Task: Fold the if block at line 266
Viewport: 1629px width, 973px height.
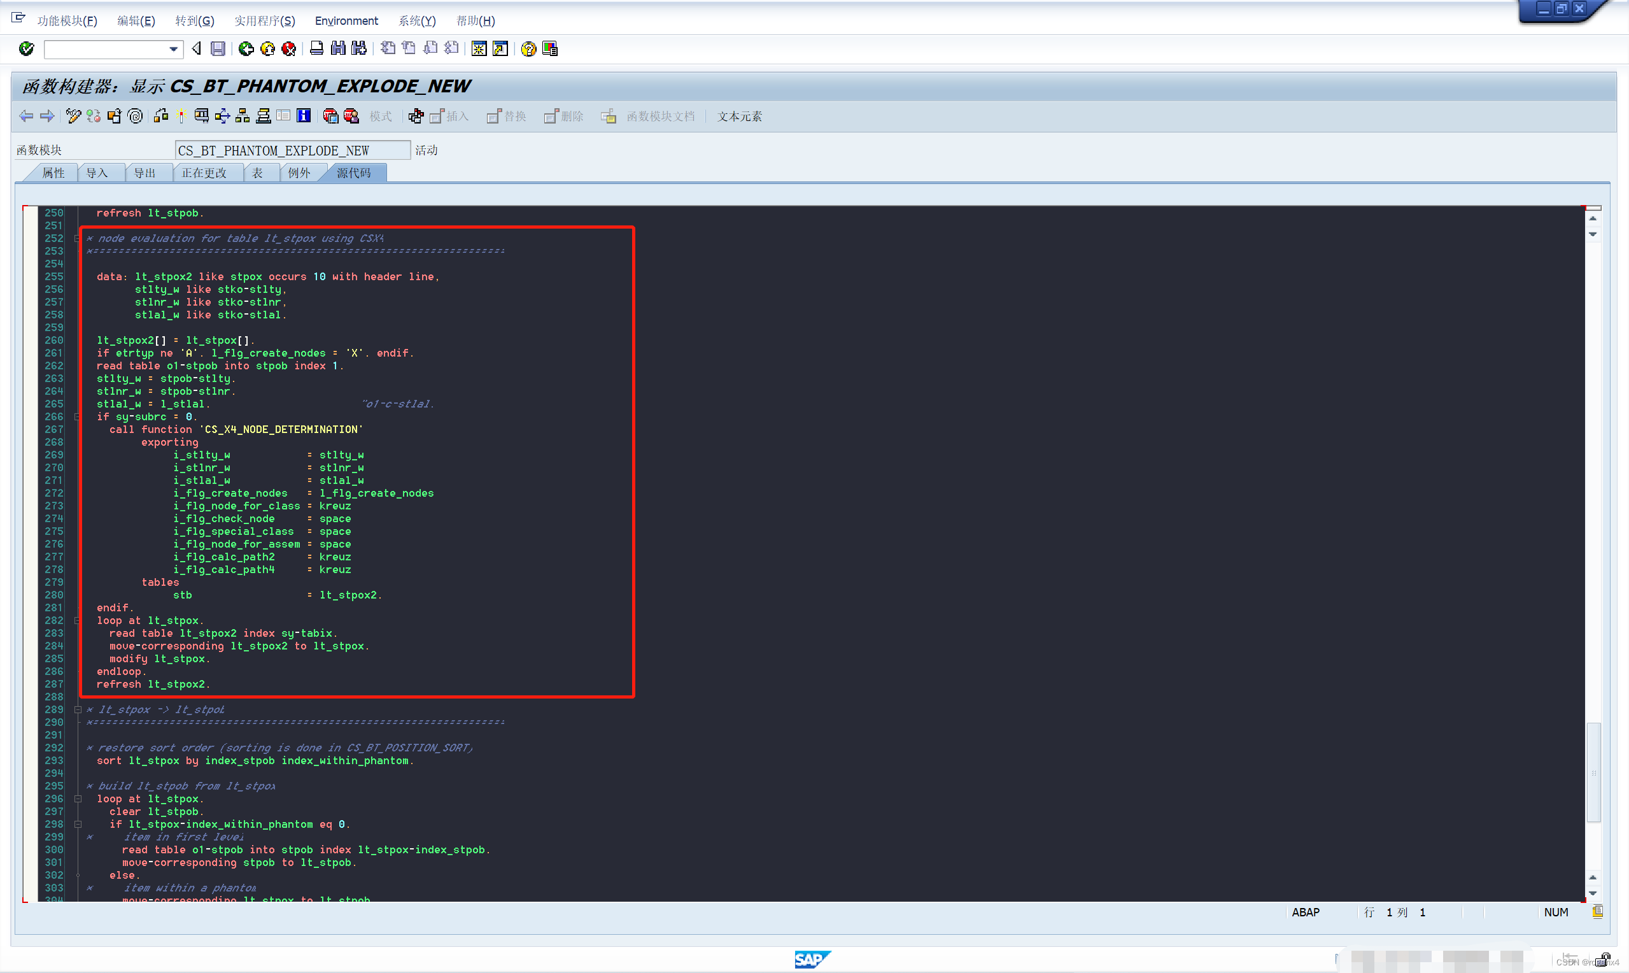Action: click(x=77, y=417)
